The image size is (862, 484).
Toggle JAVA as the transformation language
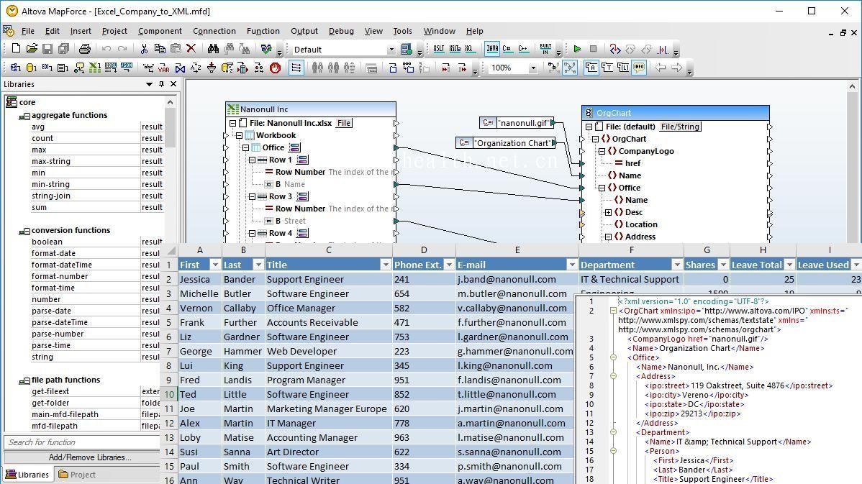coord(492,49)
